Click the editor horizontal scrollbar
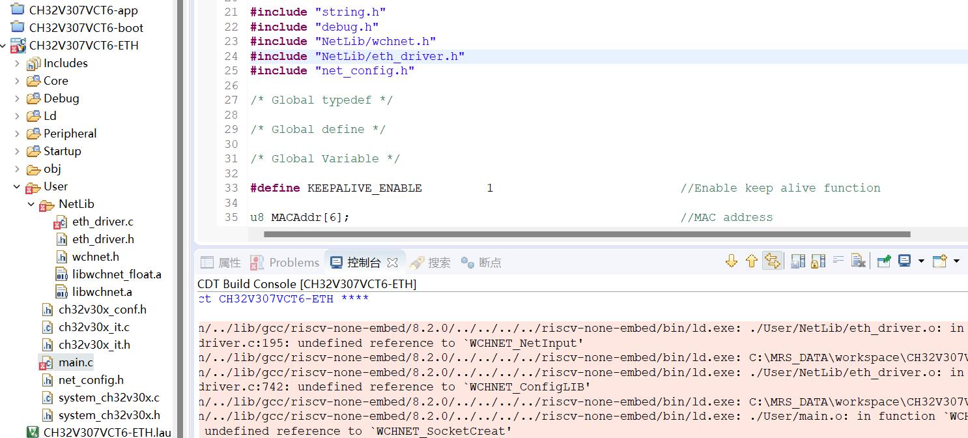 pyautogui.click(x=586, y=234)
